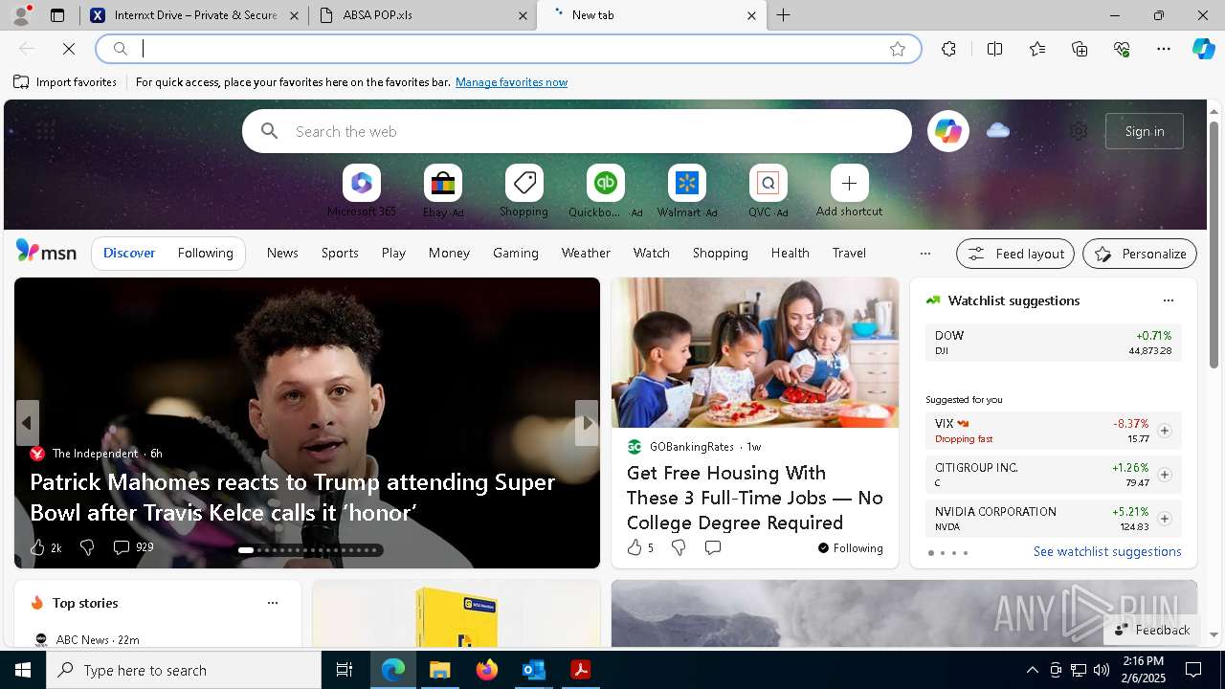Image resolution: width=1225 pixels, height=689 pixels.
Task: Click the Copilot icon beside search box
Action: [948, 131]
